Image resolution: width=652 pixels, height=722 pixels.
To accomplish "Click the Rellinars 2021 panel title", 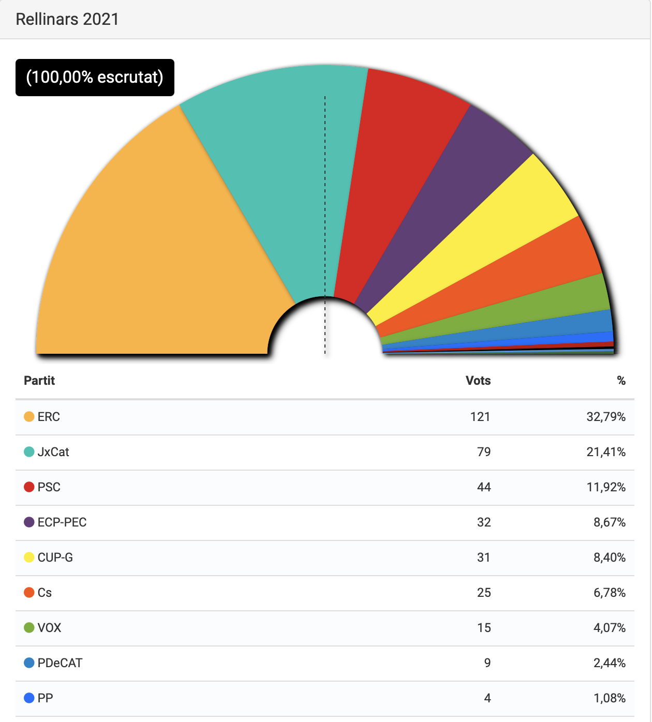I will 67,19.
